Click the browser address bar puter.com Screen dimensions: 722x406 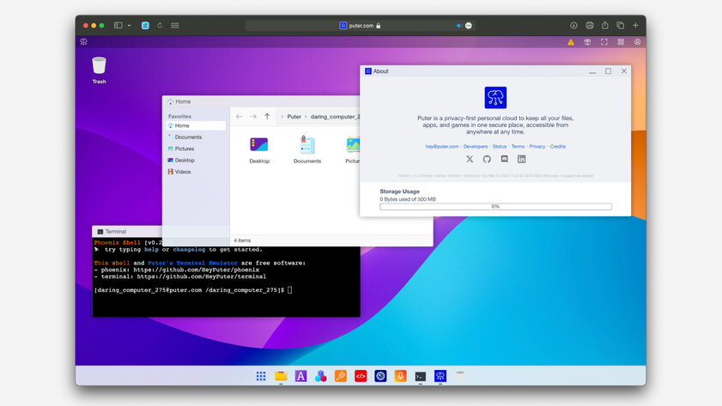[360, 26]
